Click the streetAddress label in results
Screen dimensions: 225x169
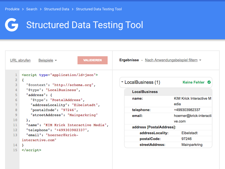[x=153, y=144]
